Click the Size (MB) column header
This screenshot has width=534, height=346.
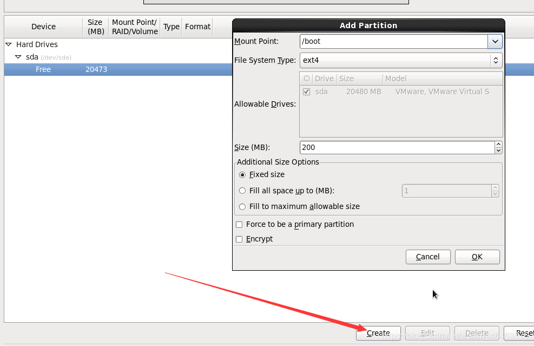pos(95,27)
